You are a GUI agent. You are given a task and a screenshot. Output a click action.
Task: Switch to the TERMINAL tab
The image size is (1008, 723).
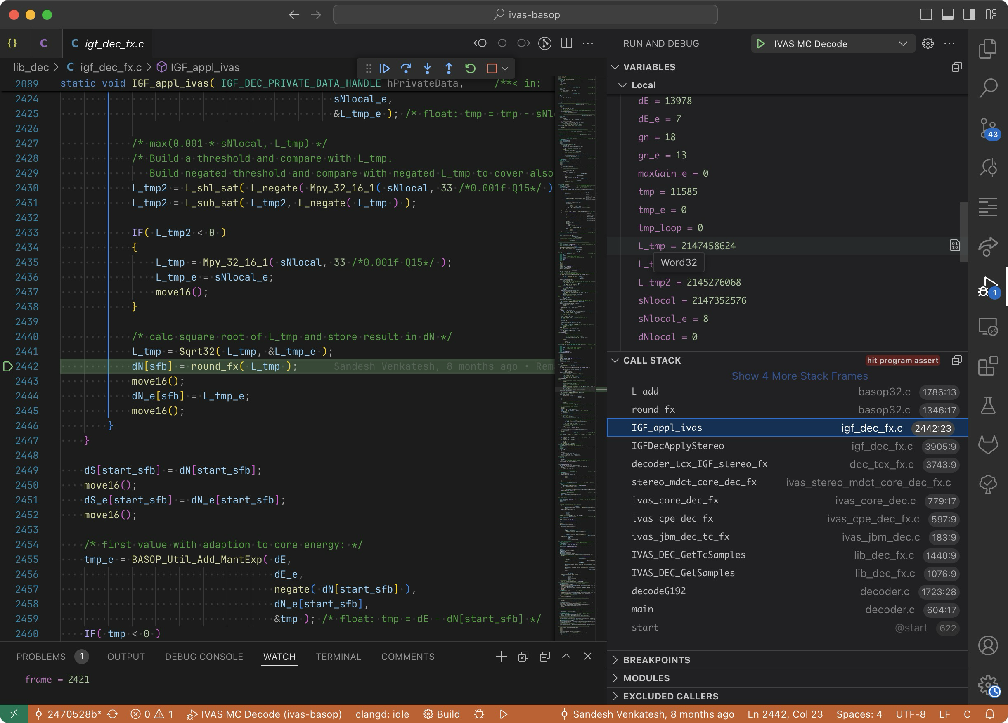click(x=338, y=657)
